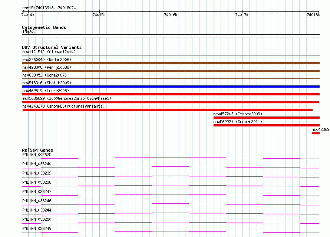Image resolution: width=330 pixels, height=237 pixels.
Task: Click the short red bar under nsv42369
Action: point(316,133)
